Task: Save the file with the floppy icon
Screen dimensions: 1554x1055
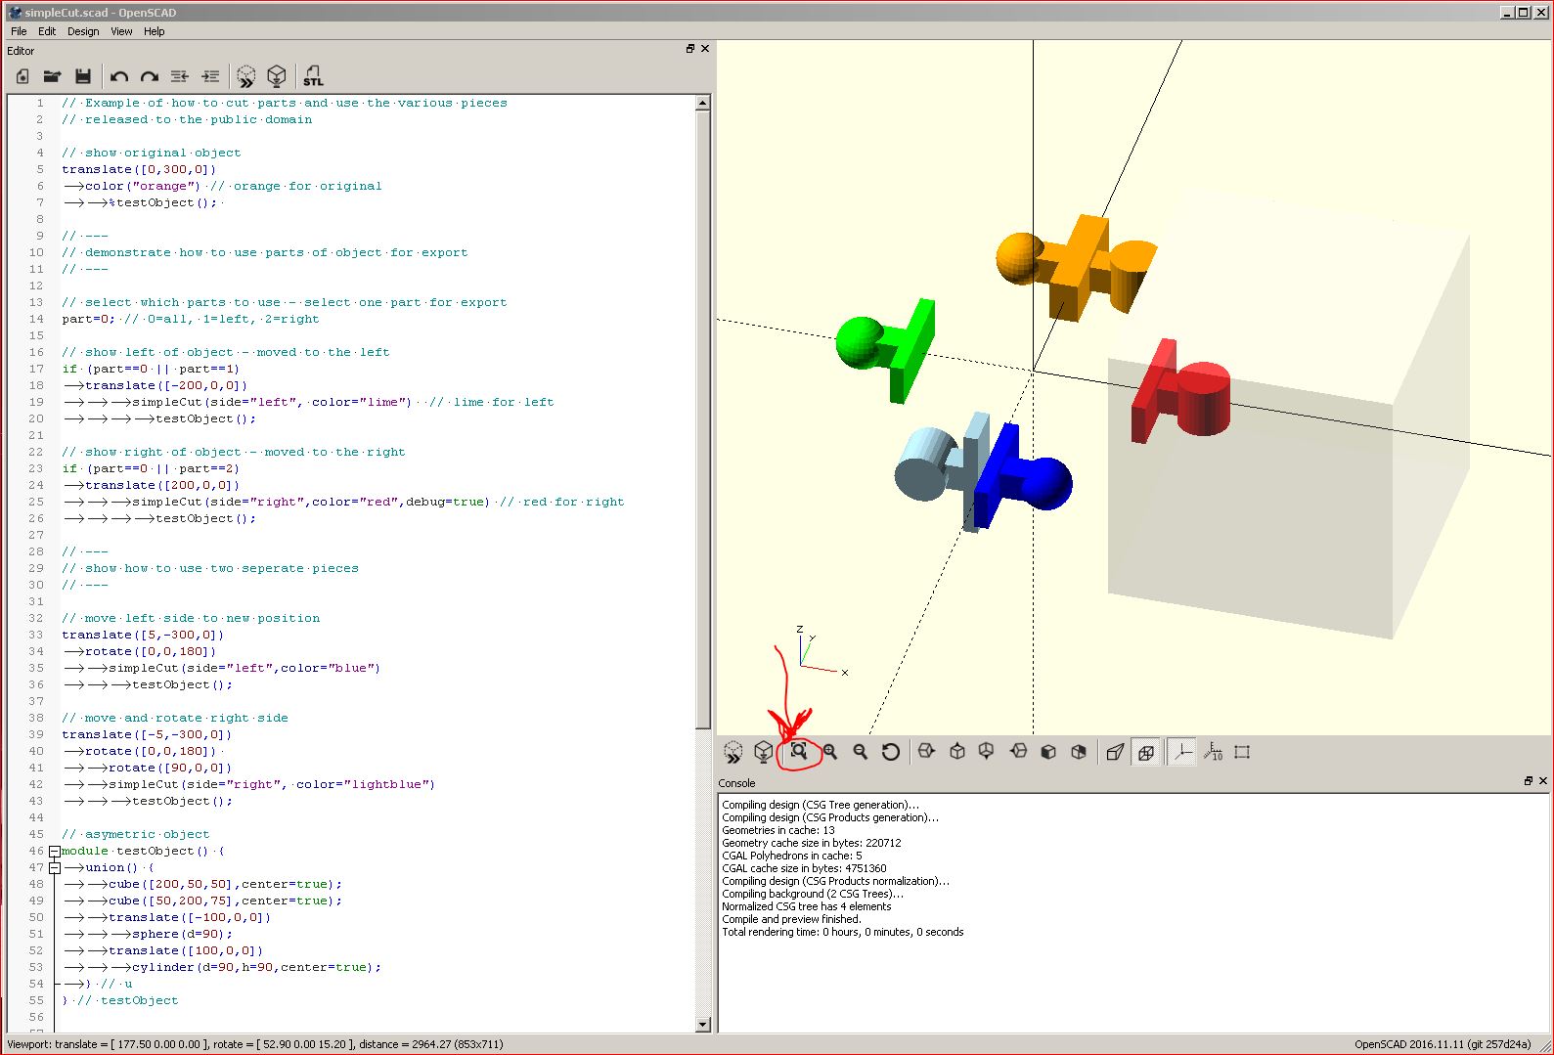Action: point(83,76)
